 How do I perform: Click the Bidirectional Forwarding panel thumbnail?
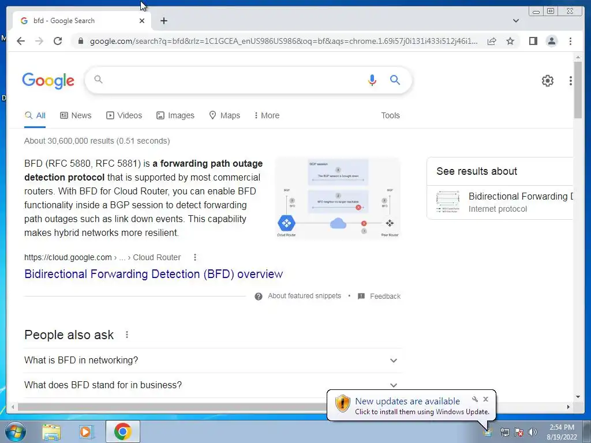coord(447,202)
